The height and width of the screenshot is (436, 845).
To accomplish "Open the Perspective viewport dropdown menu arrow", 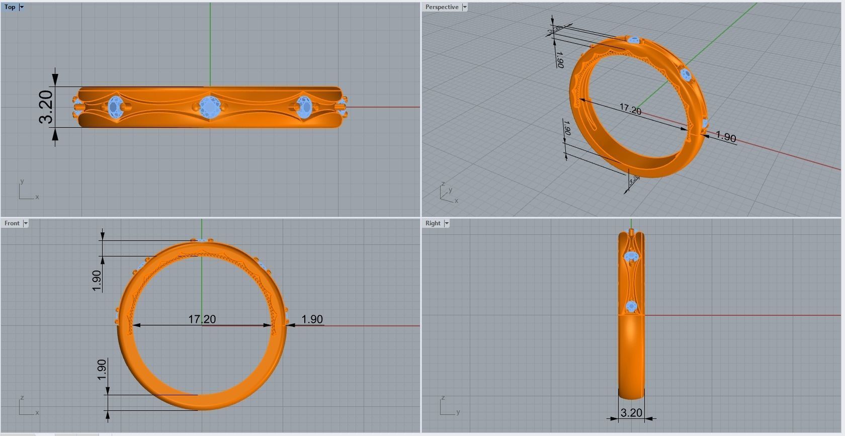I will [465, 7].
